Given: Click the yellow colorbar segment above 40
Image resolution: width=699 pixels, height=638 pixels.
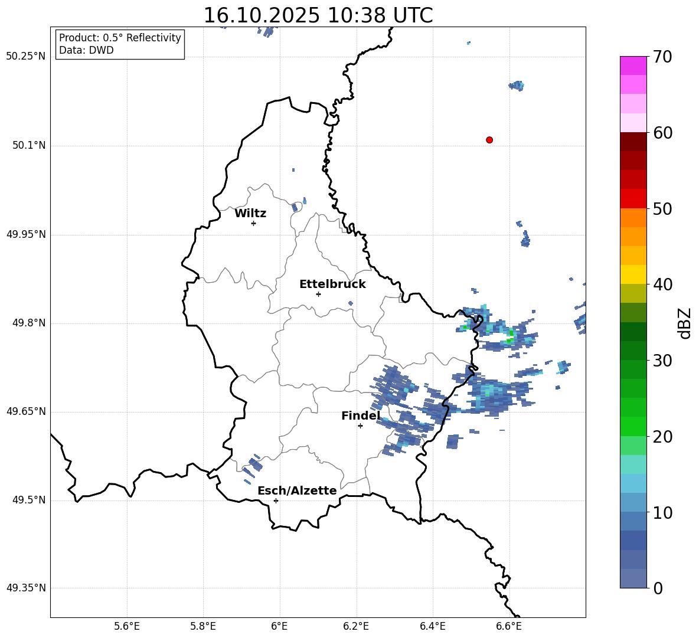Looking at the screenshot, I should click(633, 274).
